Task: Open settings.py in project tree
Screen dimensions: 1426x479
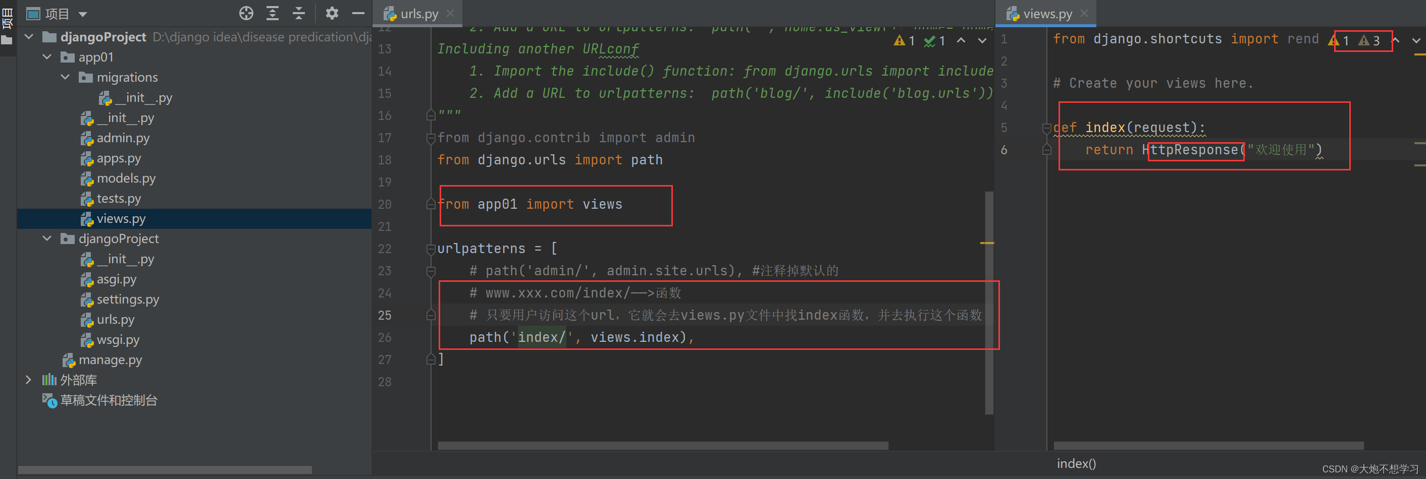Action: pos(120,299)
